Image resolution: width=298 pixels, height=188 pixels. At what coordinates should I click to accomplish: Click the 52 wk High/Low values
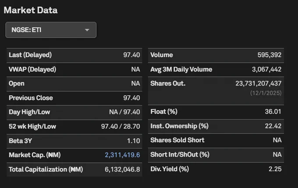pyautogui.click(x=121, y=126)
